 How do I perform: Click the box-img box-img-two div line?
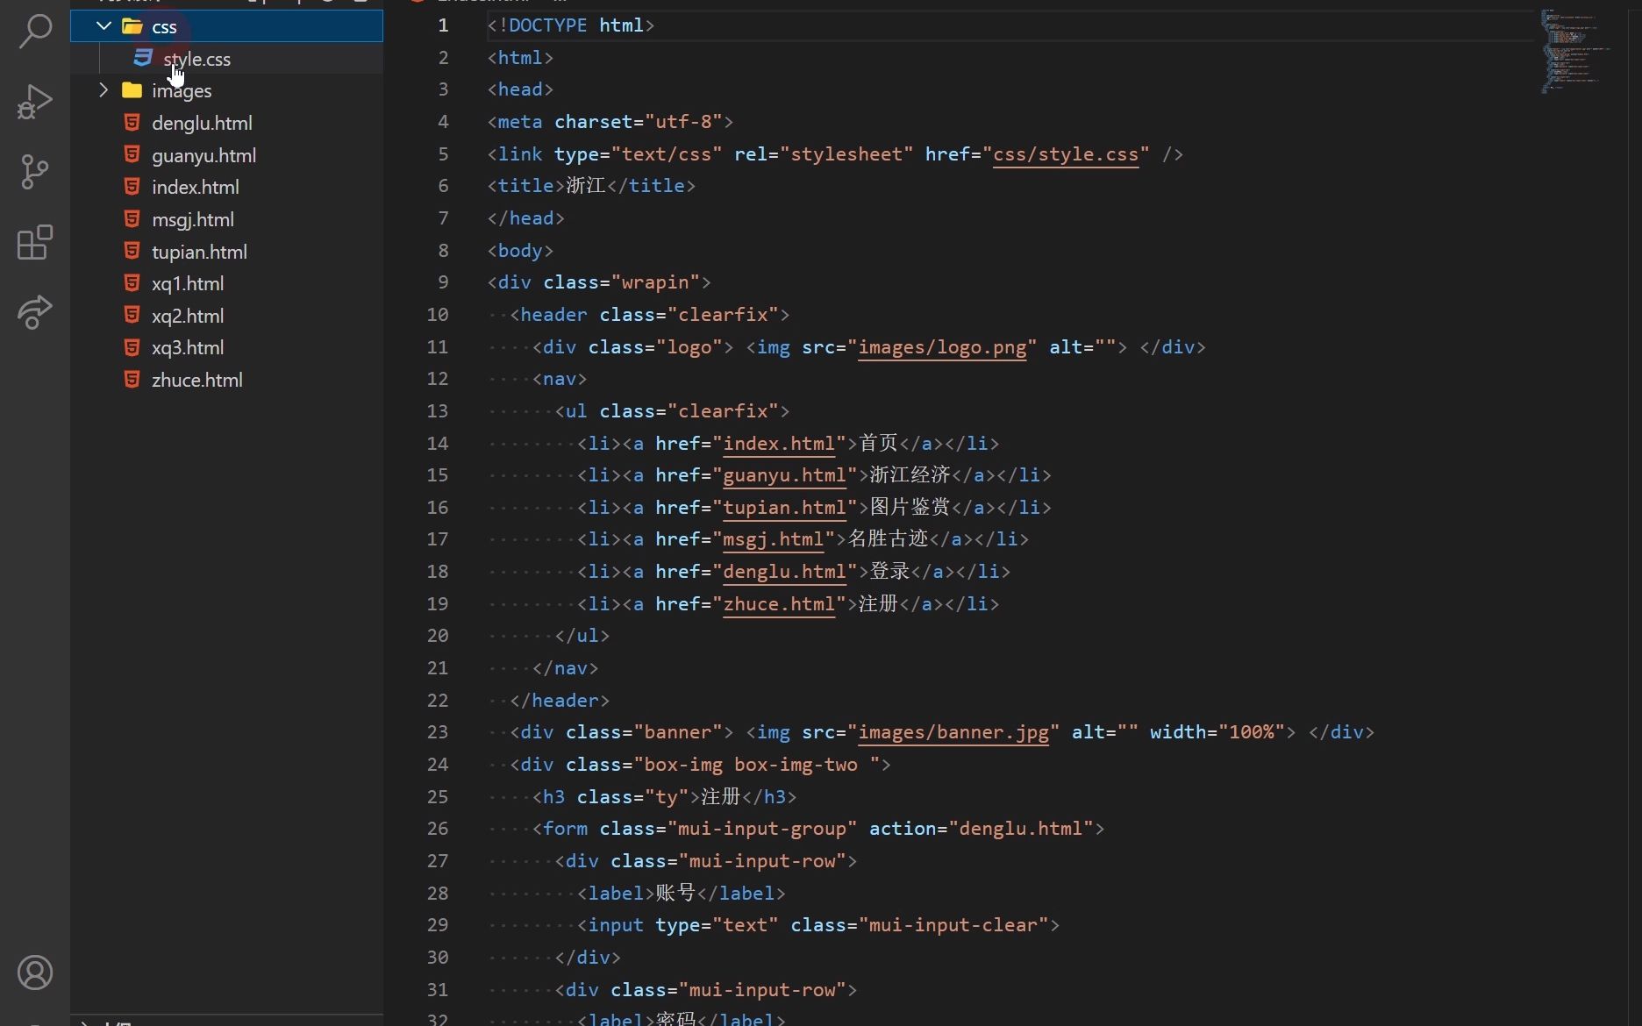tap(701, 765)
